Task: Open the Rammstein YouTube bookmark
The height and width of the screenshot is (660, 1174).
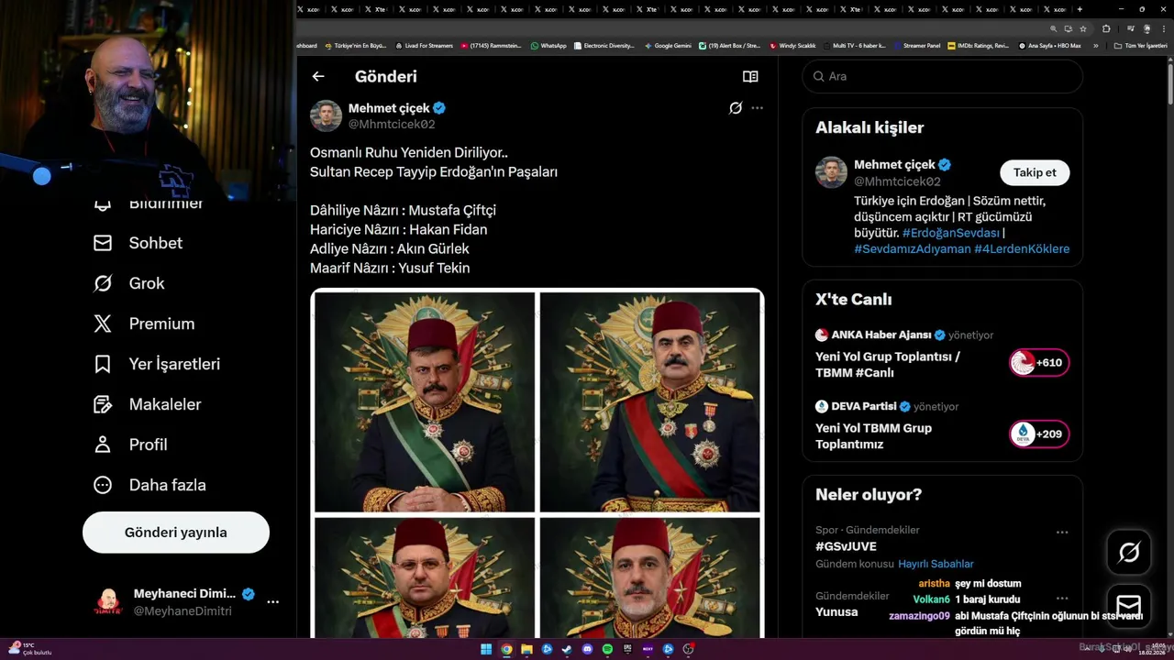Action: [492, 45]
